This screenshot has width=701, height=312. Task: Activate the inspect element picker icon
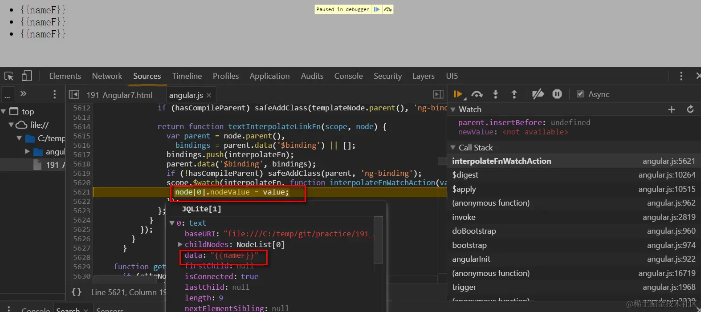9,76
